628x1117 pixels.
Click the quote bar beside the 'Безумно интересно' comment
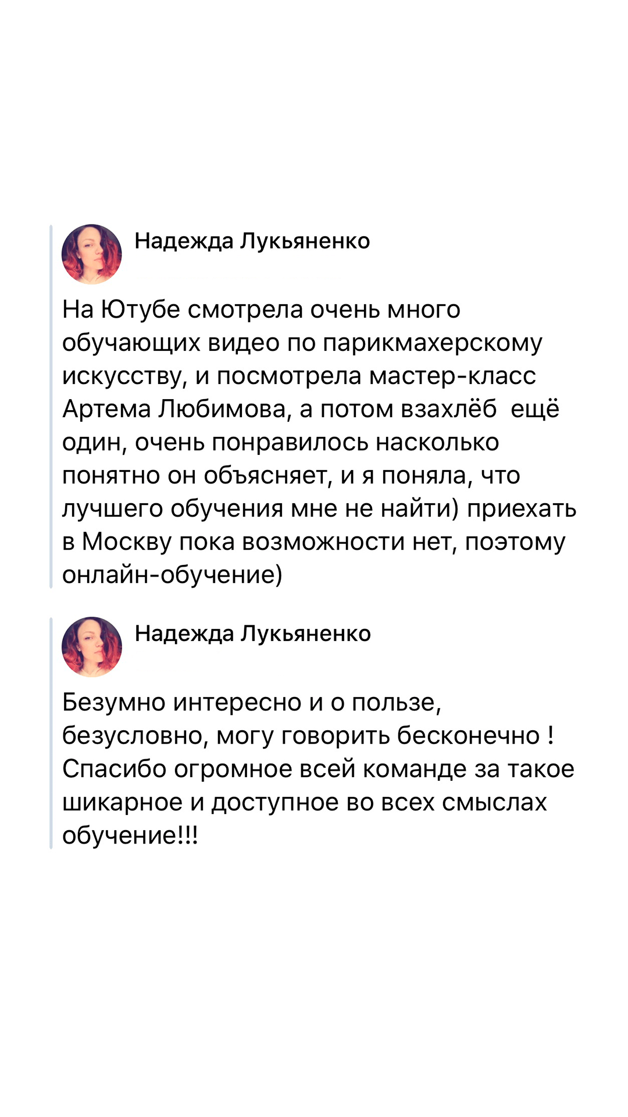[x=51, y=733]
